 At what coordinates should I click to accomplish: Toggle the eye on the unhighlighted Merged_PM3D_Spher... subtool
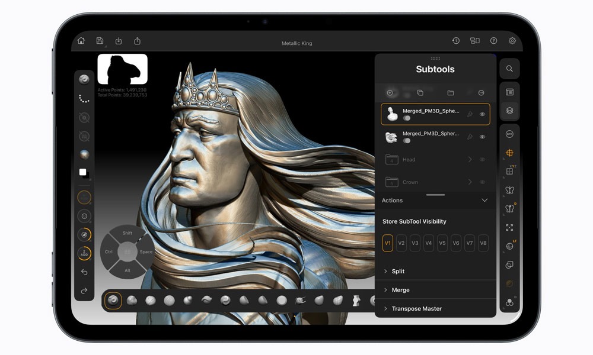coord(483,137)
